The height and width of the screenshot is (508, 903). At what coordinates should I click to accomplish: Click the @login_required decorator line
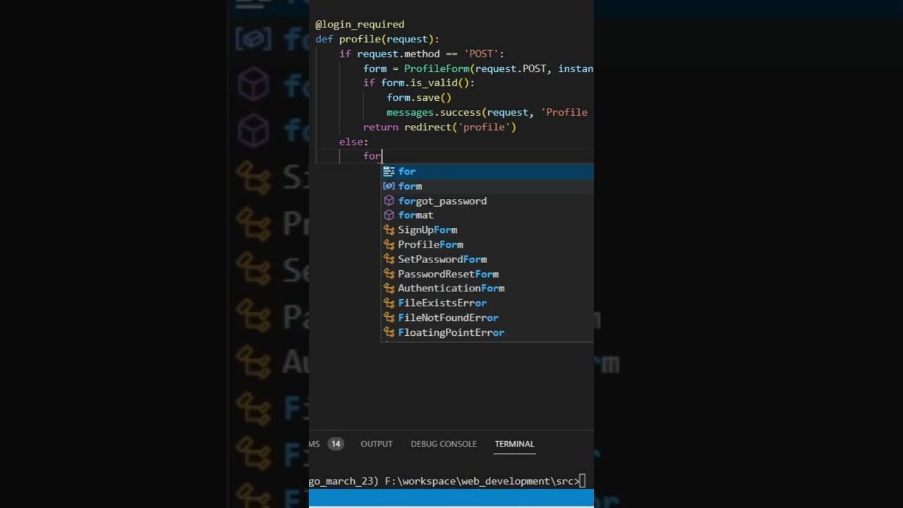tap(360, 25)
